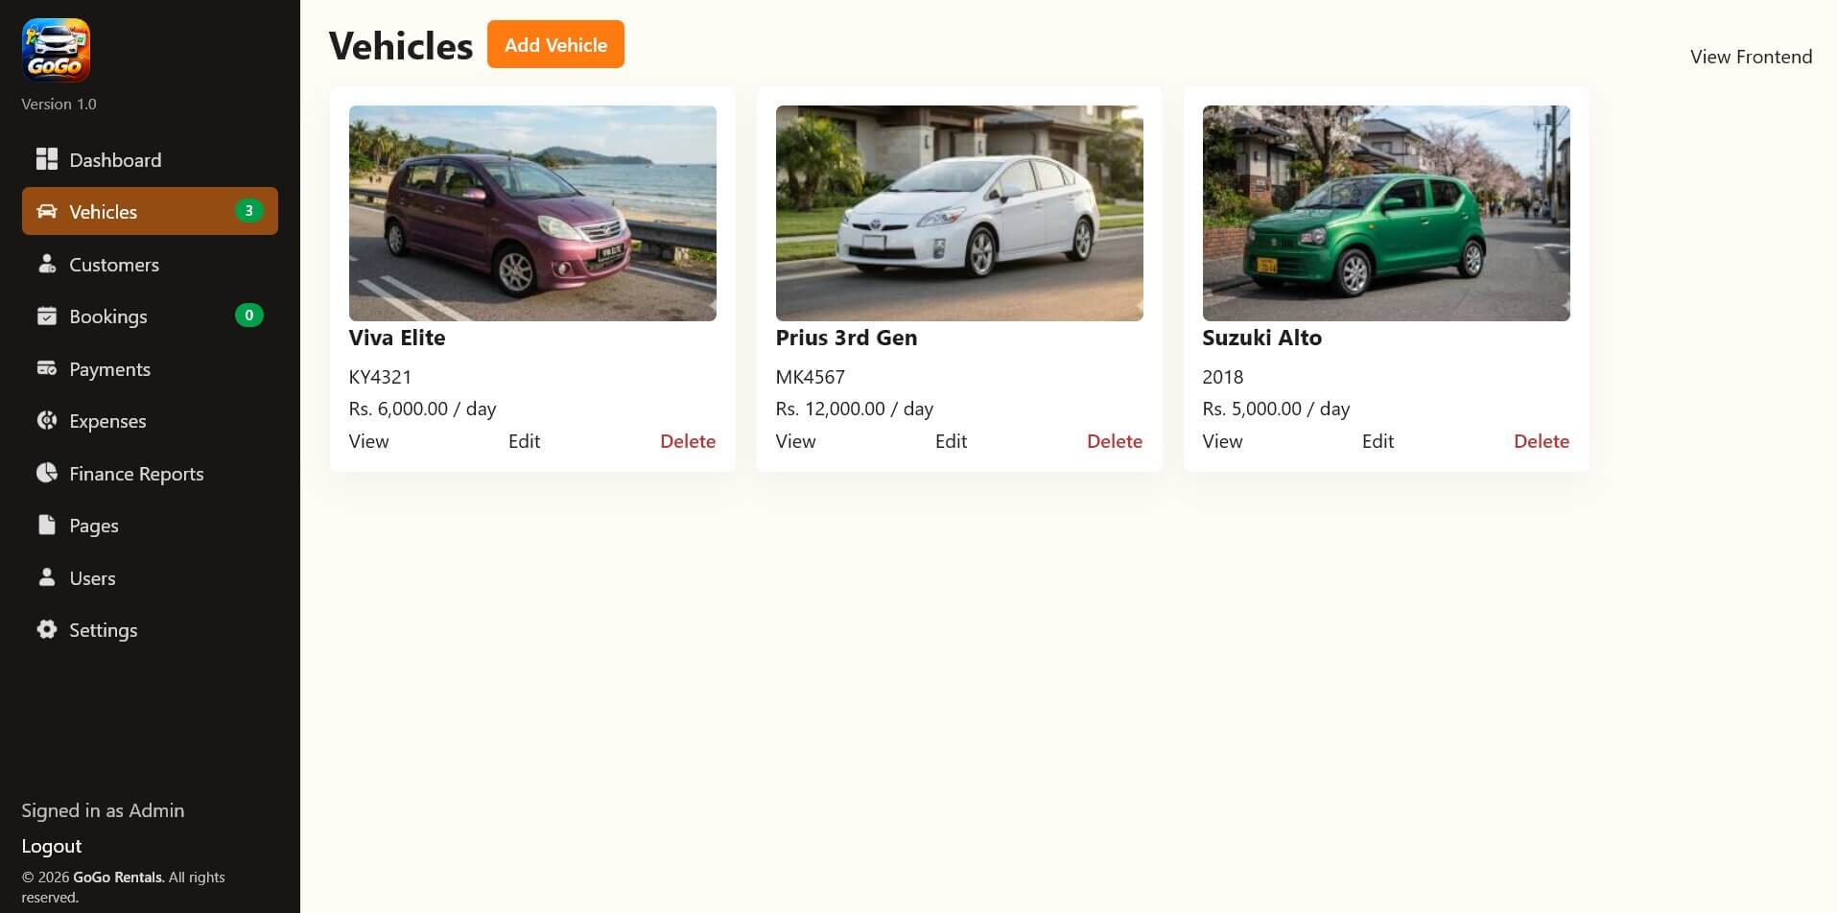Click the Dashboard grid icon

click(46, 159)
